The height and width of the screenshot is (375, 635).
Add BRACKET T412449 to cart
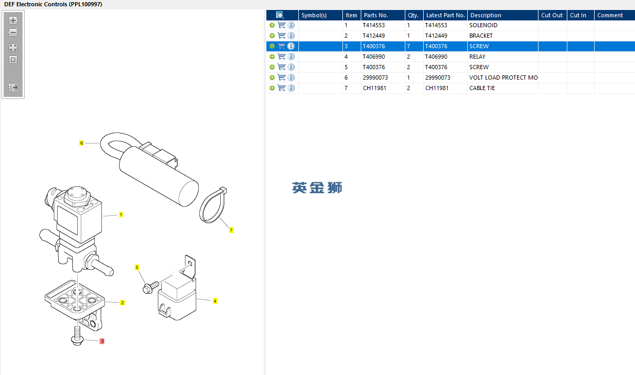[x=282, y=36]
